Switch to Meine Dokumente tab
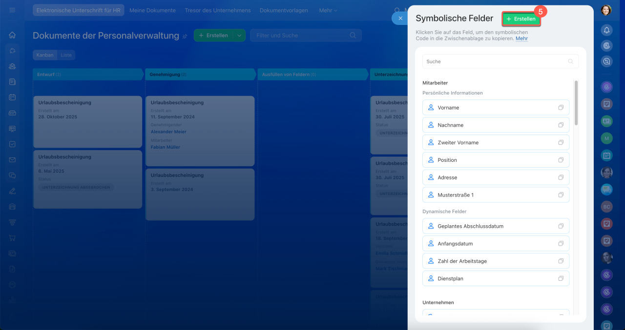Viewport: 625px width, 330px height. pos(152,10)
